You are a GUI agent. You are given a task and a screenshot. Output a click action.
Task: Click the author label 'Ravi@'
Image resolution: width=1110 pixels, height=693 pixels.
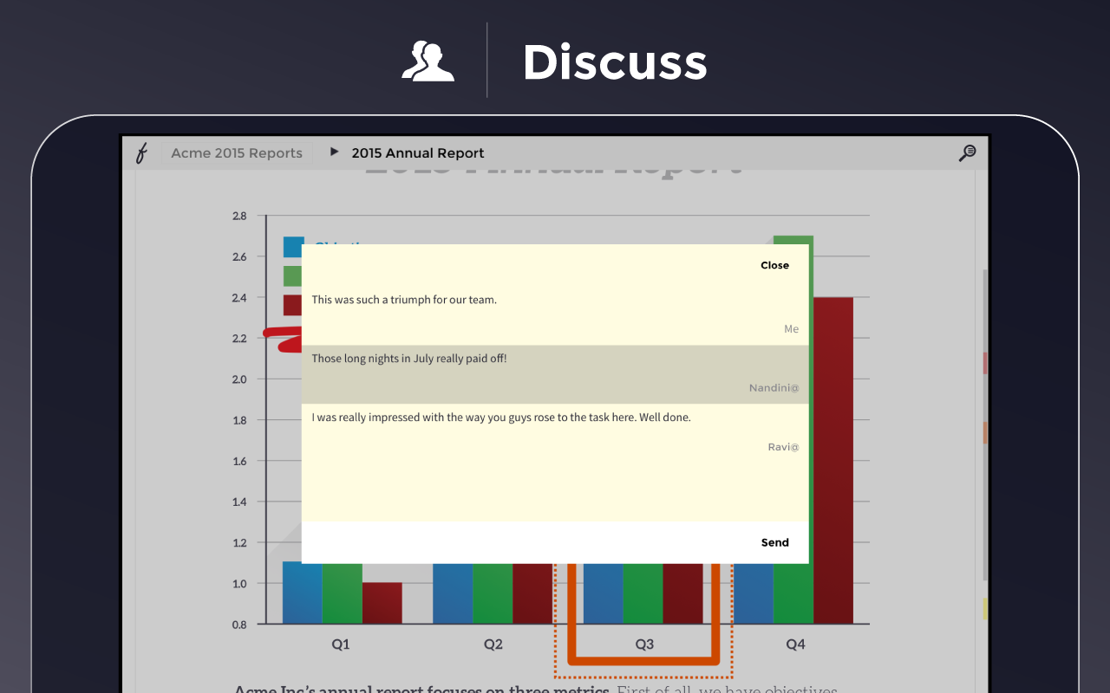(783, 447)
